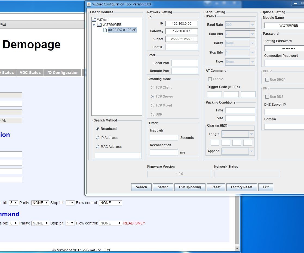Open the Stop Bits dropdown in Serial Setting
This screenshot has width=304, height=253.
[x=253, y=52]
